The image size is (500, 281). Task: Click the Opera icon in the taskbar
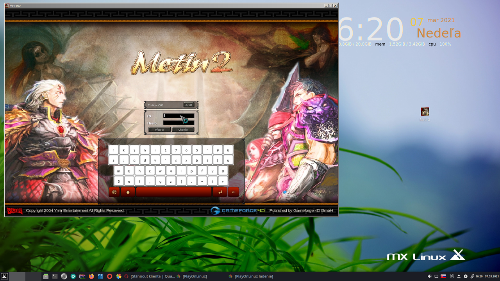[109, 276]
